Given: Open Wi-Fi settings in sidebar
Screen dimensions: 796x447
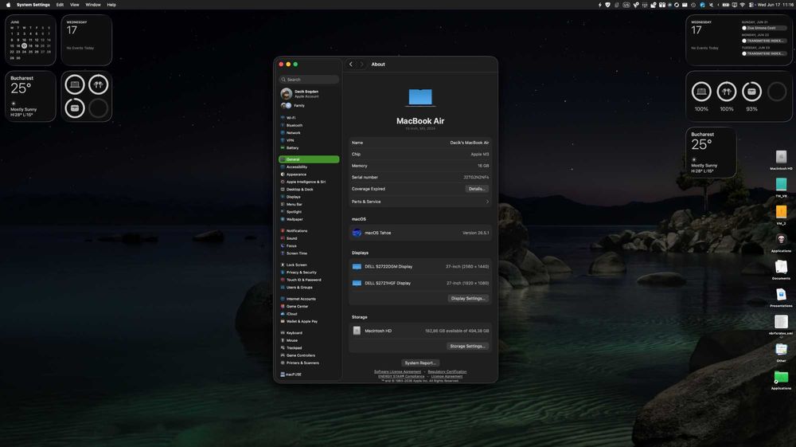Looking at the screenshot, I should point(309,118).
